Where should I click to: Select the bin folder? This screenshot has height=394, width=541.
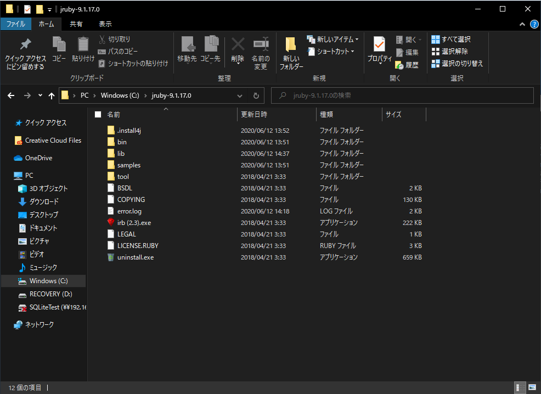(x=117, y=142)
